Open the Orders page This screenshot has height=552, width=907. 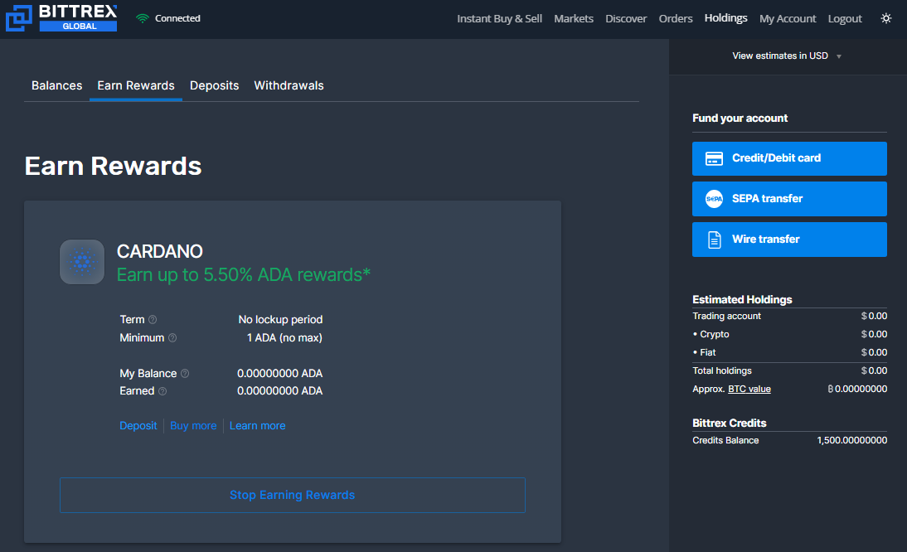tap(675, 18)
